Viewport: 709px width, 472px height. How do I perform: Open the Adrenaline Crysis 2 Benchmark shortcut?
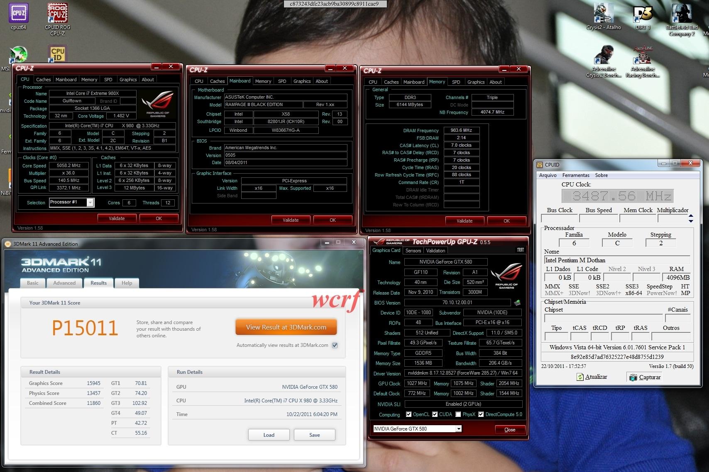click(604, 61)
